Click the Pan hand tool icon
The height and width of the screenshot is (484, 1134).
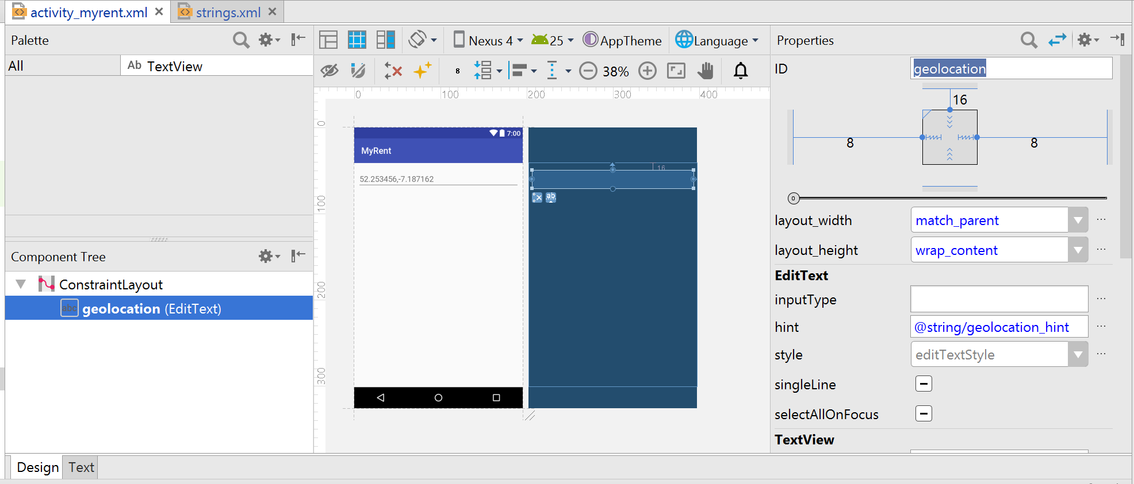705,71
